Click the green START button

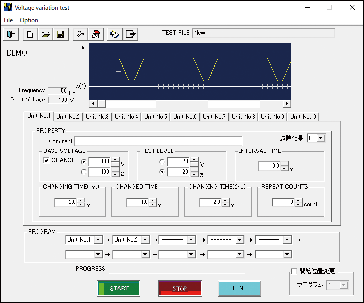click(x=118, y=288)
